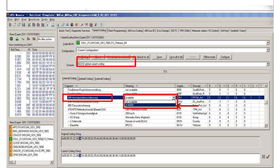Select BMS_GEN1MOD ECU entry
The image size is (274, 168).
click(31, 131)
